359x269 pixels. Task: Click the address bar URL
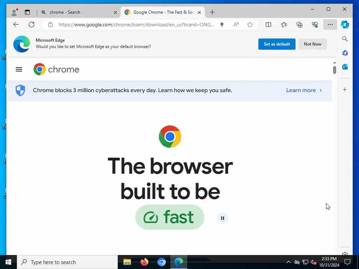click(136, 25)
